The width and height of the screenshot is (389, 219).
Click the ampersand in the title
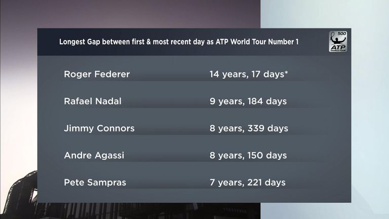pos(148,42)
